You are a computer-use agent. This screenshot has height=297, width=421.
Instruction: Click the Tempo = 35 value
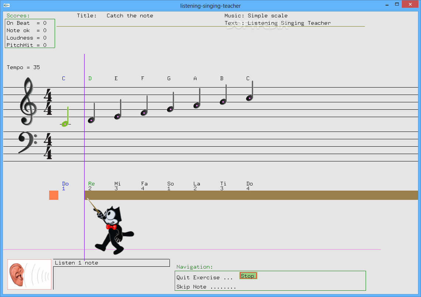click(x=23, y=67)
